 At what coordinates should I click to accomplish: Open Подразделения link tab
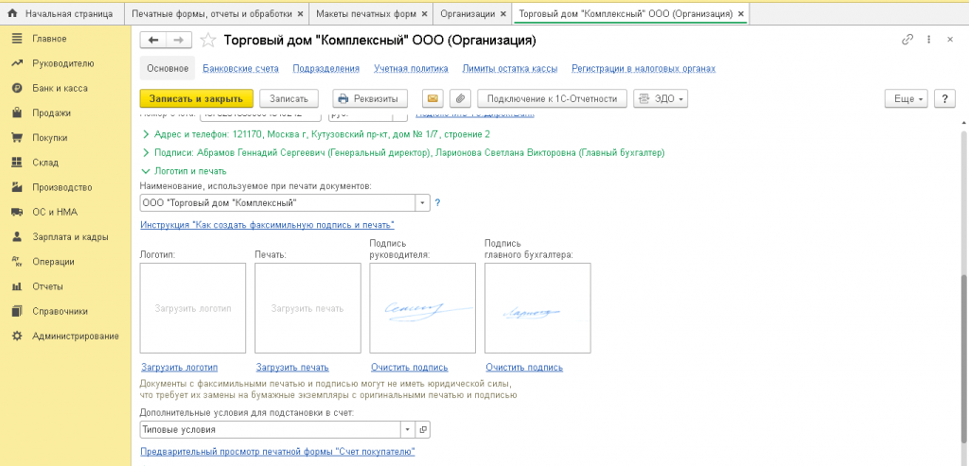click(x=326, y=68)
